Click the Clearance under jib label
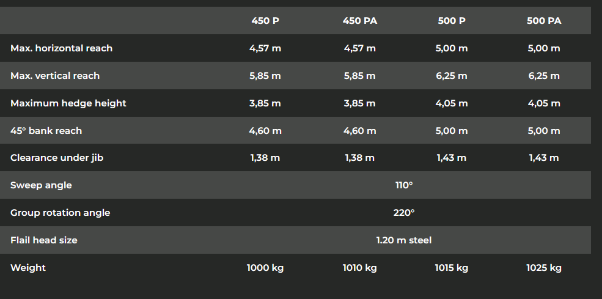Image resolution: width=602 pixels, height=299 pixels. pyautogui.click(x=57, y=158)
